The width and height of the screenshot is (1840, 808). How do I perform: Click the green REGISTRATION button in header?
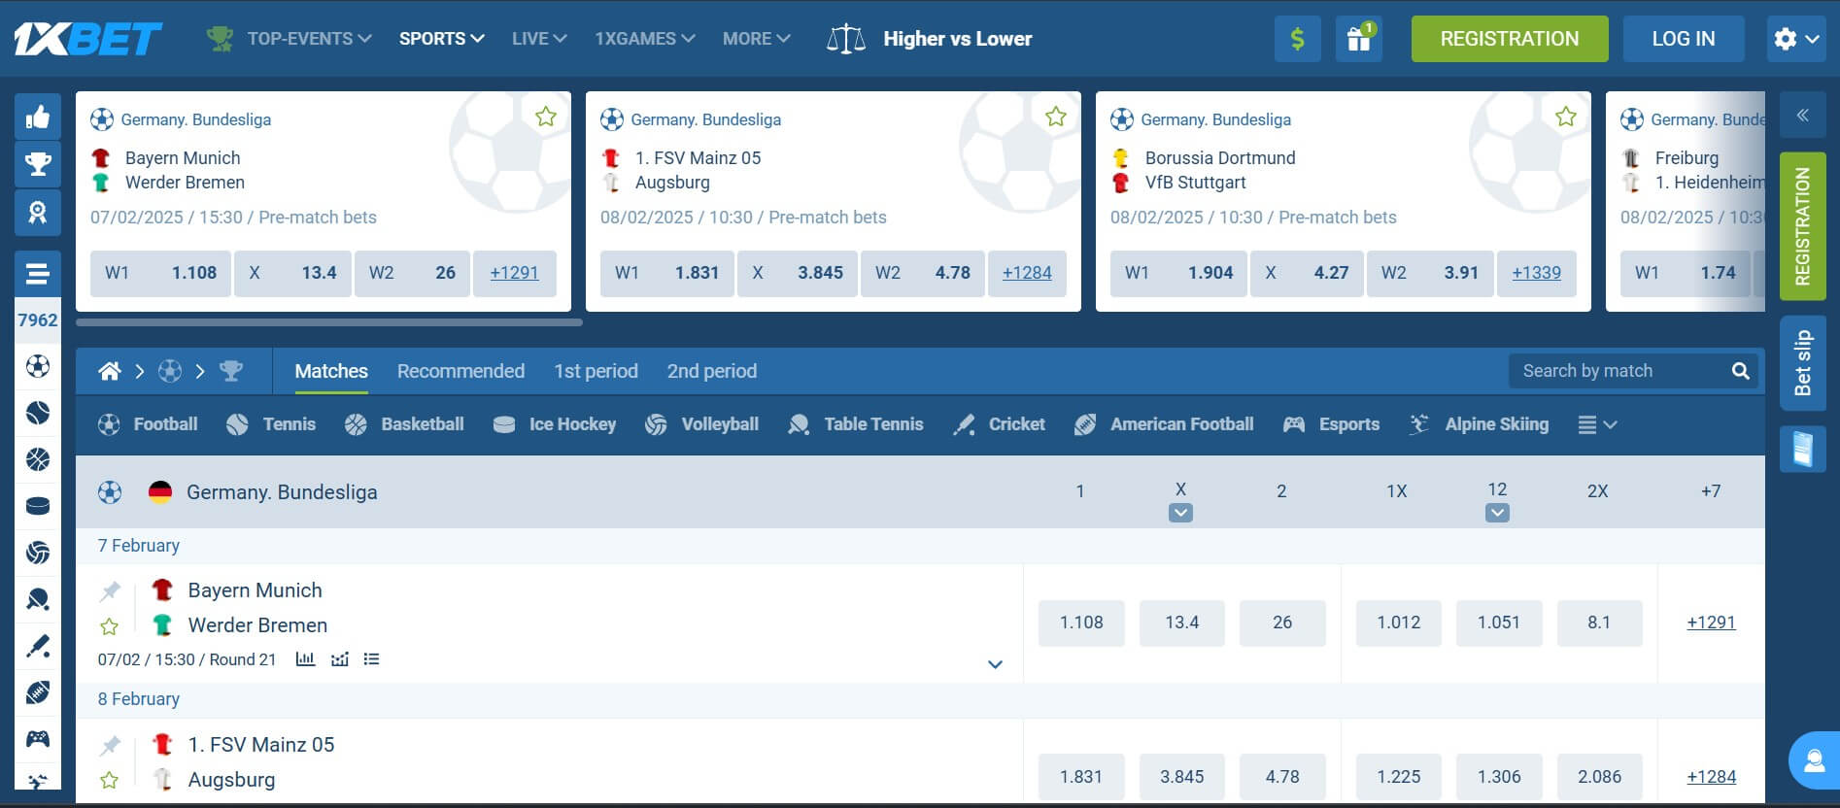[1510, 39]
